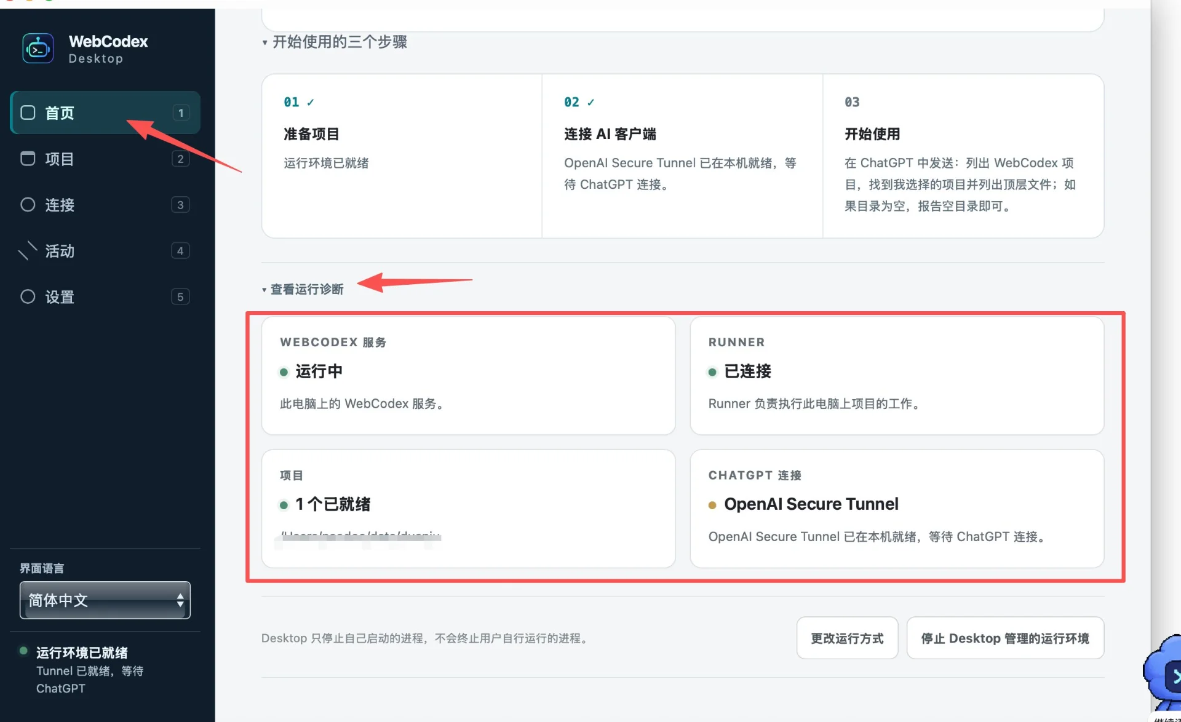1181x722 pixels.
Task: Click shortcut badge 1 beside 首页
Action: pyautogui.click(x=180, y=113)
